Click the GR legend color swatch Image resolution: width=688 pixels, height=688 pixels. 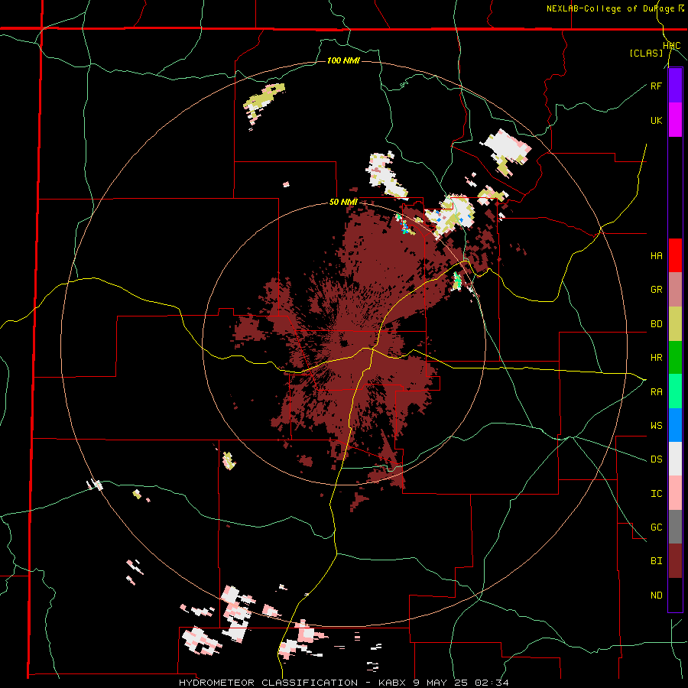pos(675,289)
